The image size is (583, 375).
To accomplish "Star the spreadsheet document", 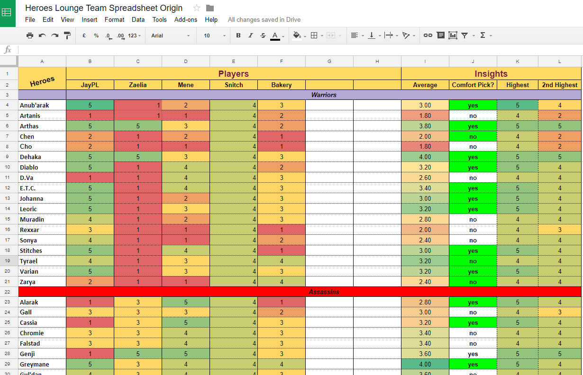I will point(197,8).
